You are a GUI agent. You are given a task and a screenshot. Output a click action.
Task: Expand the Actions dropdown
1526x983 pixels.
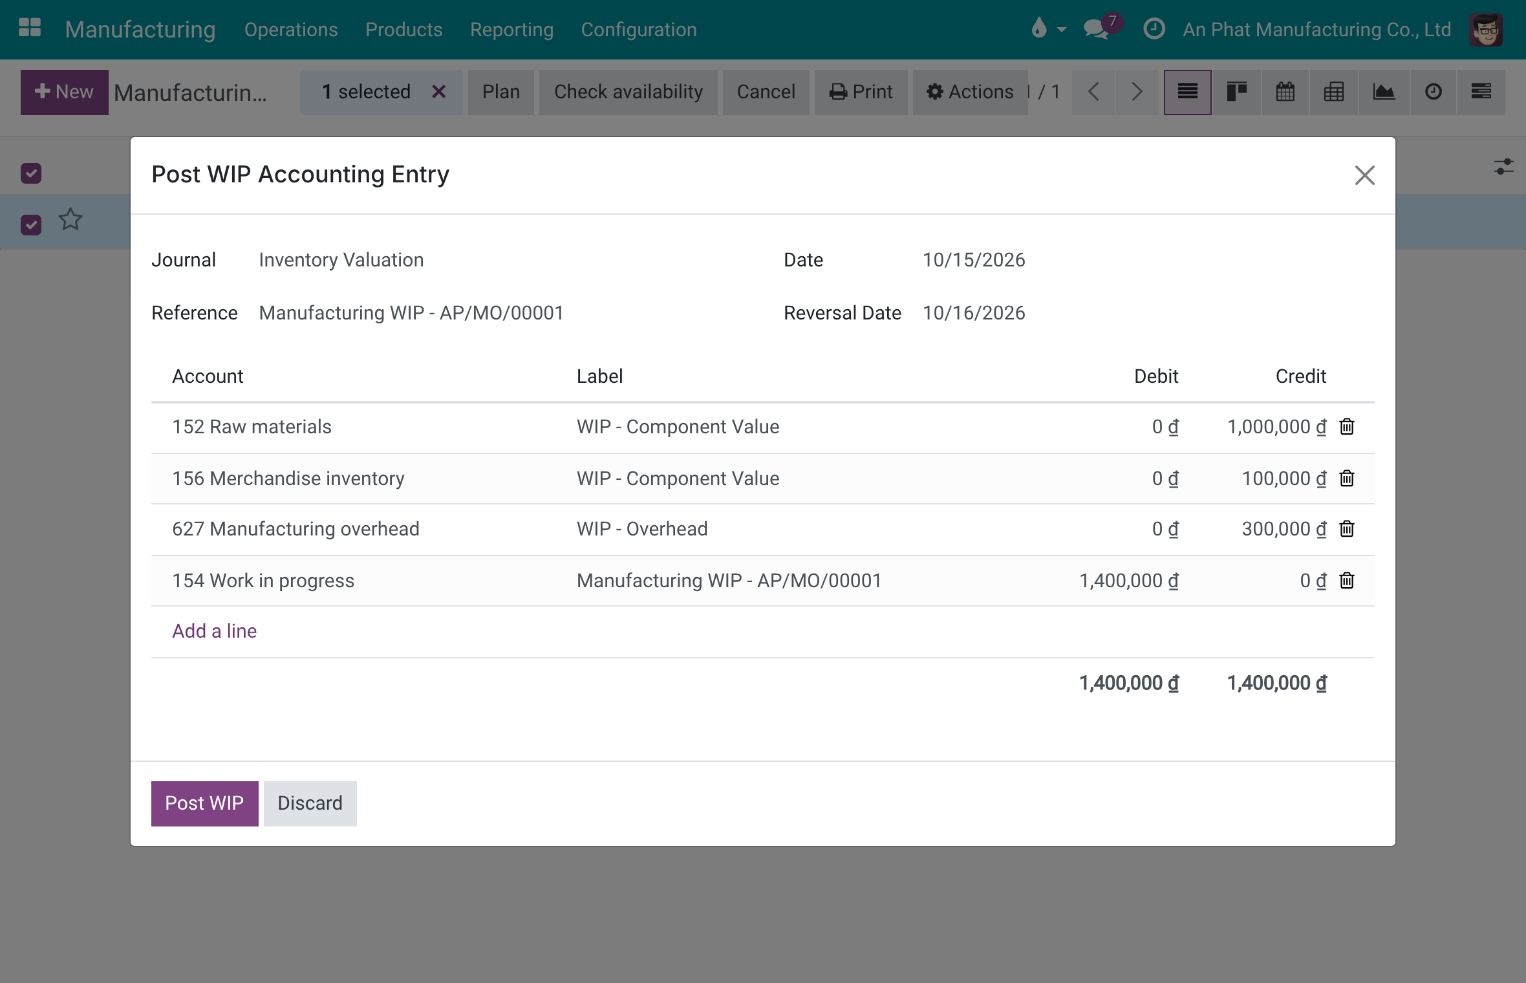tap(970, 92)
